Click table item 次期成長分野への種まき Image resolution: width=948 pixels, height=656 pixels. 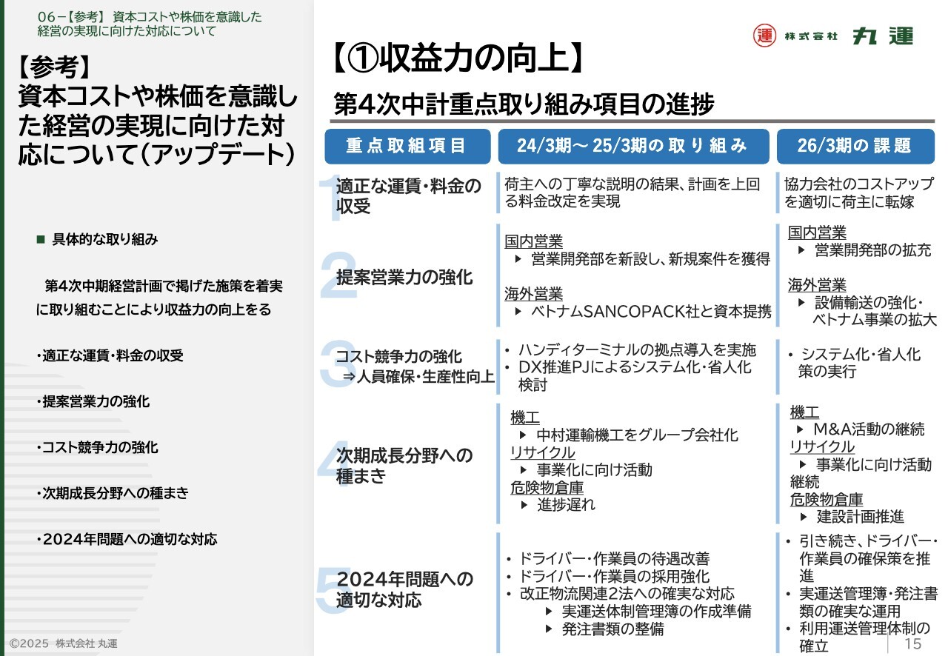(404, 465)
